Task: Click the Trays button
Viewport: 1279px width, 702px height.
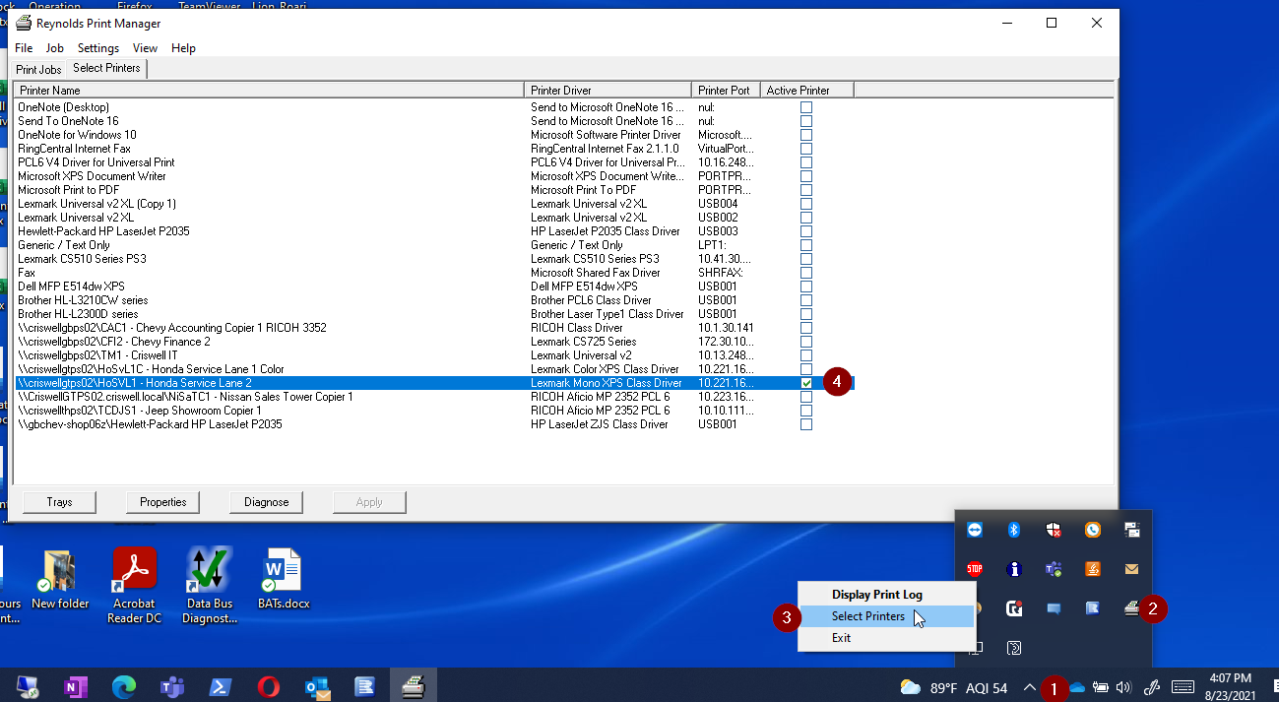Action: (x=59, y=502)
